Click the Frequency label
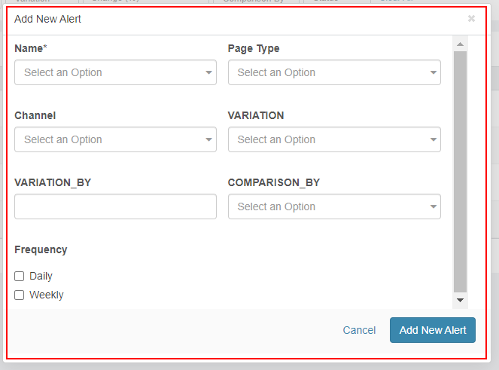Screen dimensions: 499x370 (41, 249)
